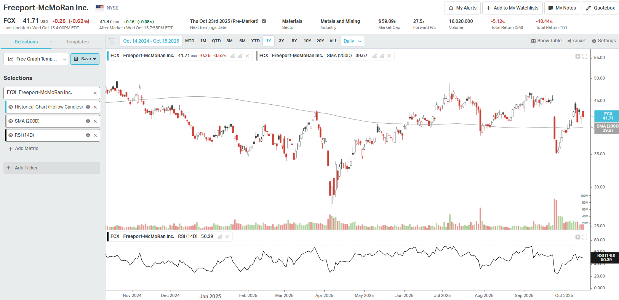Toggle visibility of RSI (14D)

point(11,135)
